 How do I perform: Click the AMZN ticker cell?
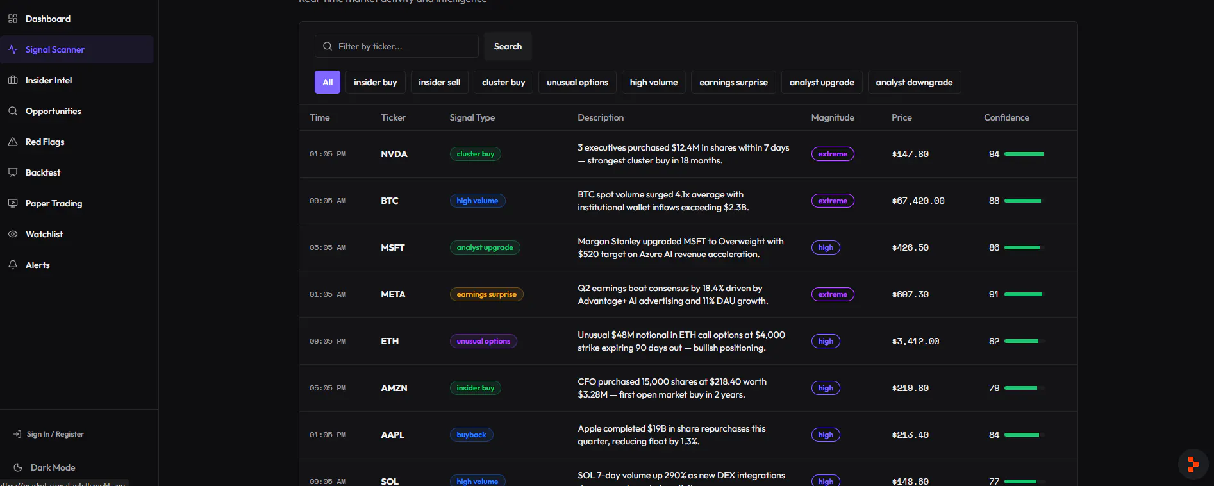pos(394,388)
